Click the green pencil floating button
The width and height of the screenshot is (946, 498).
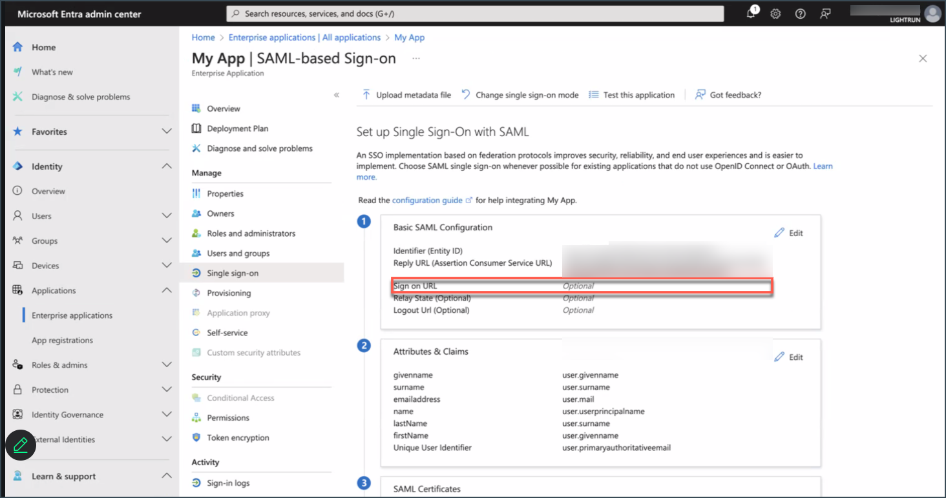point(20,444)
